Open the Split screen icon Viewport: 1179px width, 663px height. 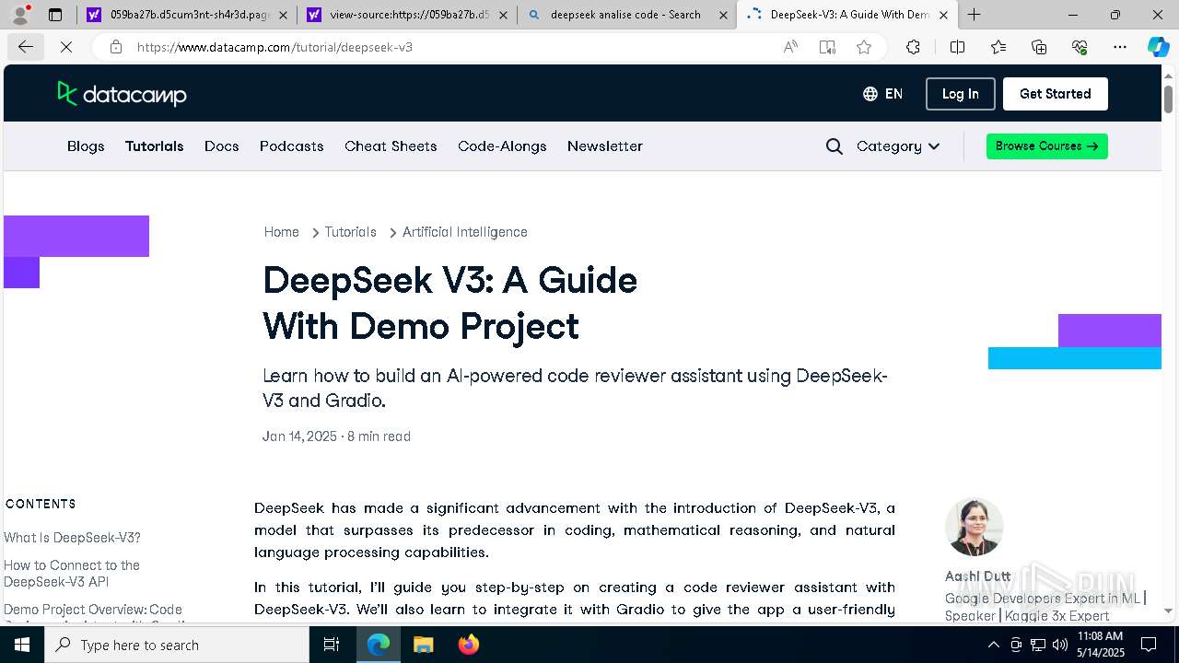pyautogui.click(x=957, y=47)
